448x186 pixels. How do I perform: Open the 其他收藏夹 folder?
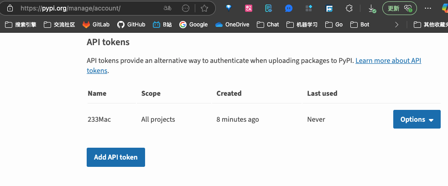431,25
